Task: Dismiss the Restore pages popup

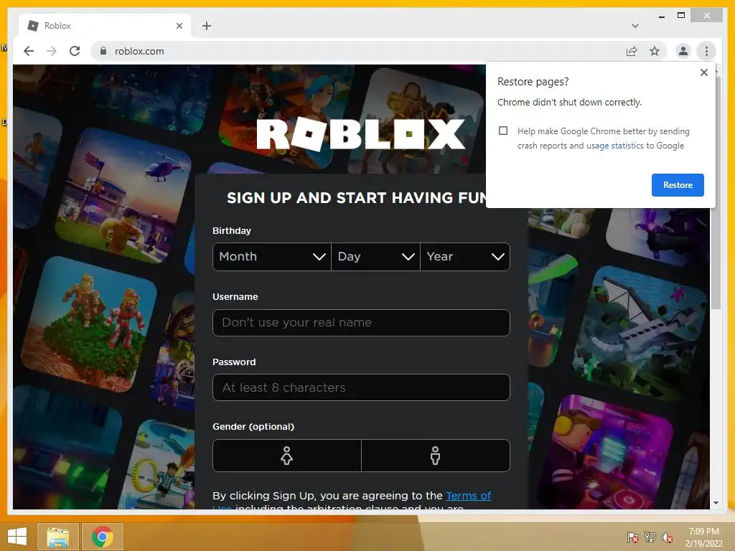Action: click(x=703, y=72)
